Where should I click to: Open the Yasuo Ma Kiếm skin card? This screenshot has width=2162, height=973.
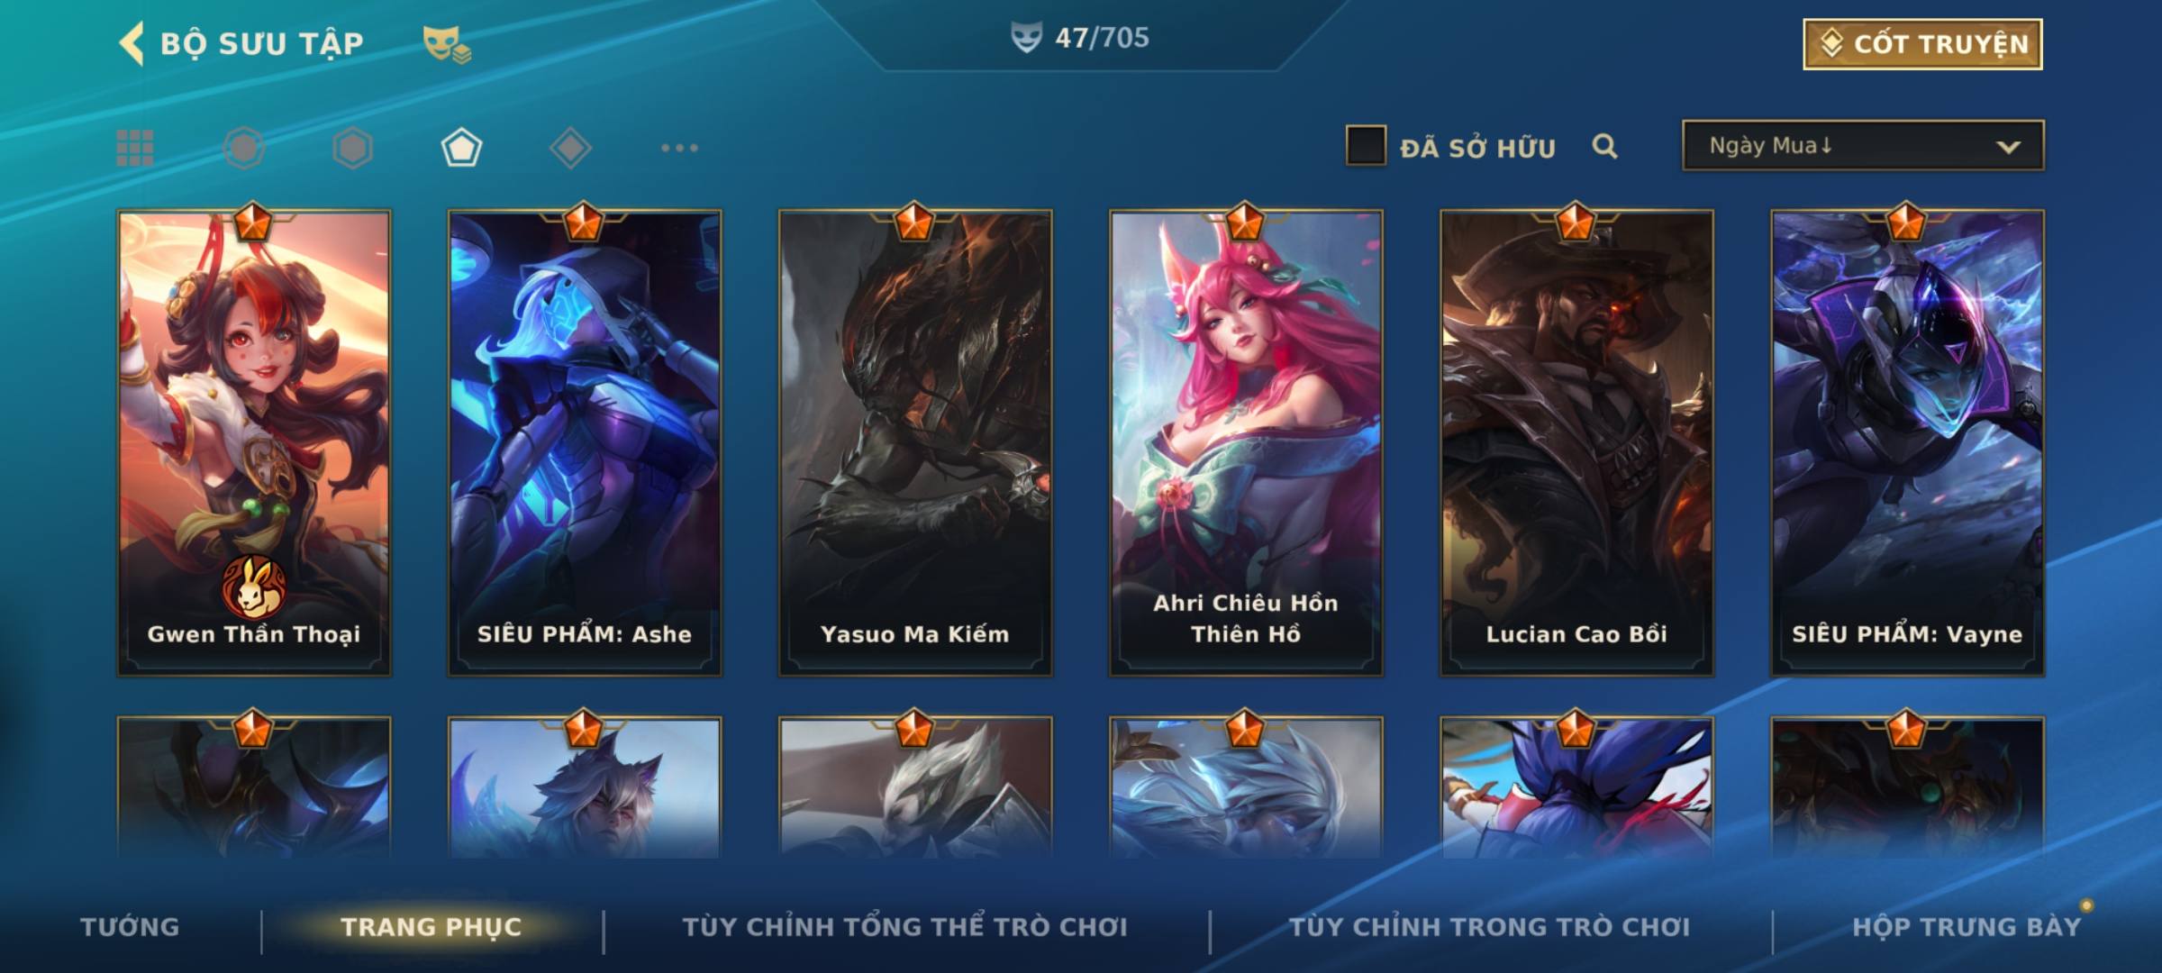click(915, 442)
